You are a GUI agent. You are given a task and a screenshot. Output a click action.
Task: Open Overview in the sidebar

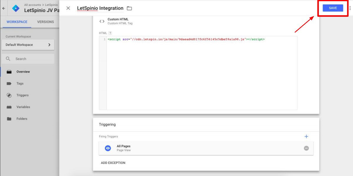[23, 72]
